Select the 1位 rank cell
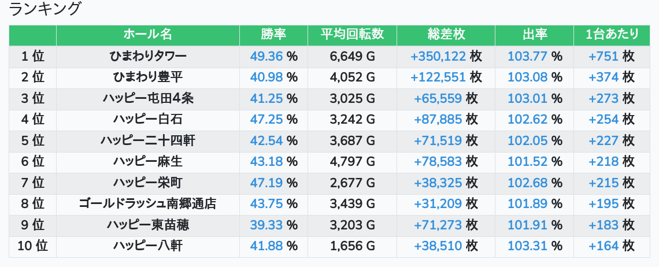 pos(33,56)
